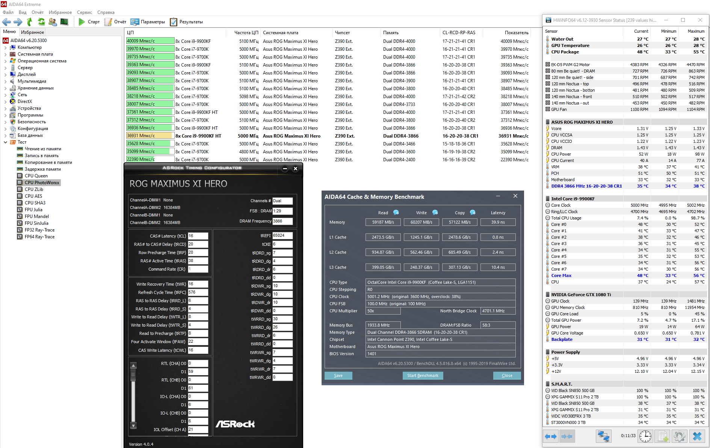
Task: Expand the Мультимедиа tree node
Action: pos(5,82)
